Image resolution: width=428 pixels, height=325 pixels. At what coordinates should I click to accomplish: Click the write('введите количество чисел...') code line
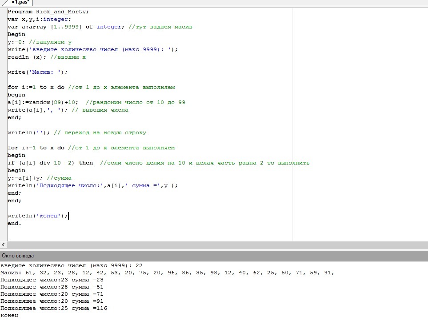(x=93, y=49)
